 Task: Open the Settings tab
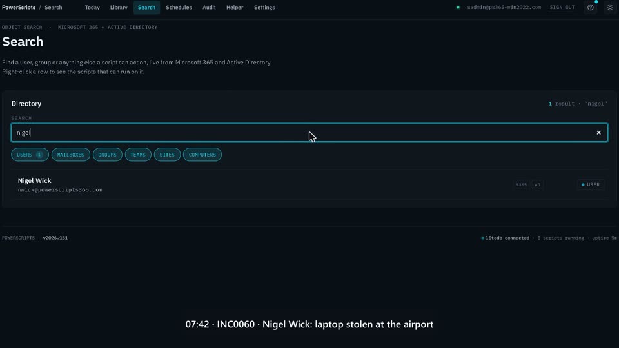pos(264,8)
